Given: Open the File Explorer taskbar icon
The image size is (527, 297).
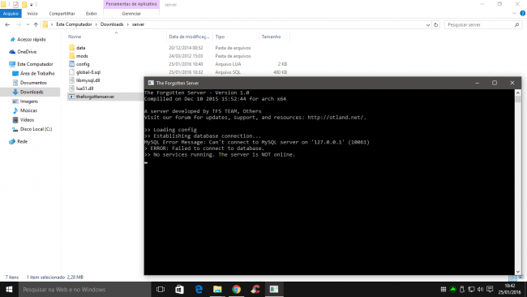Looking at the screenshot, I should tap(217, 289).
